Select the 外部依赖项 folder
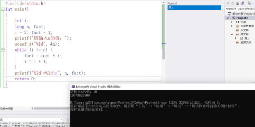The height and width of the screenshot is (127, 255). click(x=247, y=26)
